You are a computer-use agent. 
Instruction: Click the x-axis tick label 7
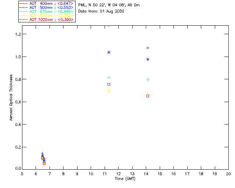click(50, 174)
